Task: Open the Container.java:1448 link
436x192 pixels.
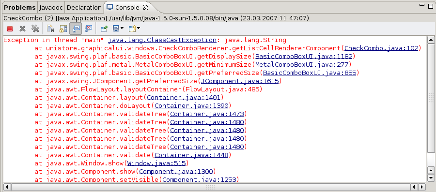Action: pyautogui.click(x=191, y=155)
